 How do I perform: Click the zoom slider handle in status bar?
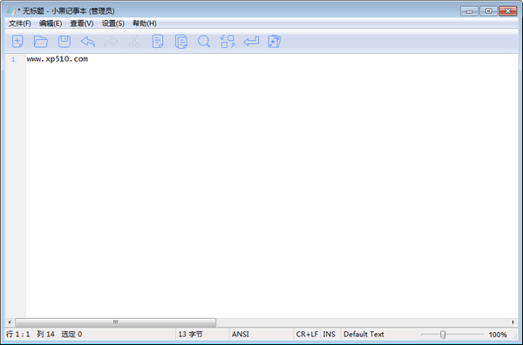[443, 335]
